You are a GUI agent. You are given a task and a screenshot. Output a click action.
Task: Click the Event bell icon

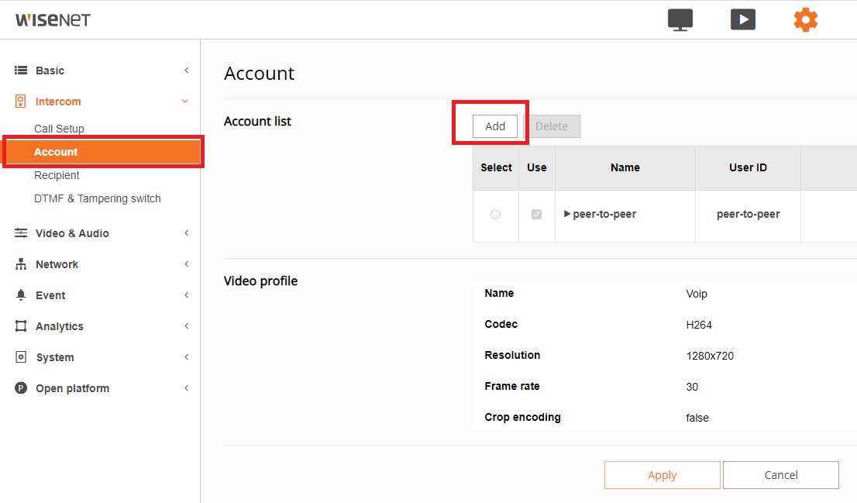21,295
